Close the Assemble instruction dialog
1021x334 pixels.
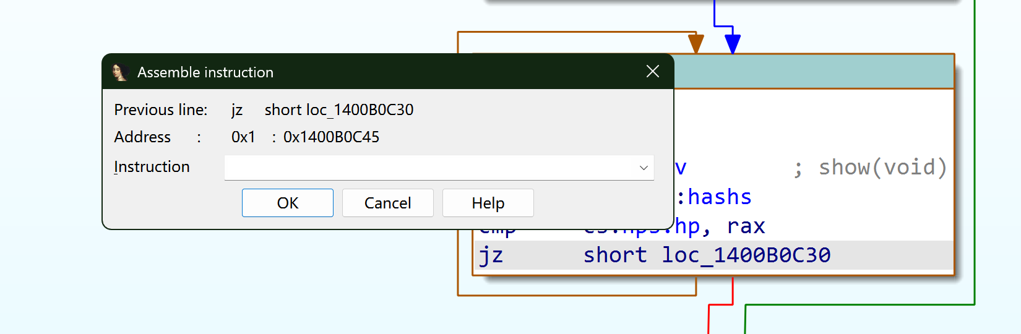[652, 72]
